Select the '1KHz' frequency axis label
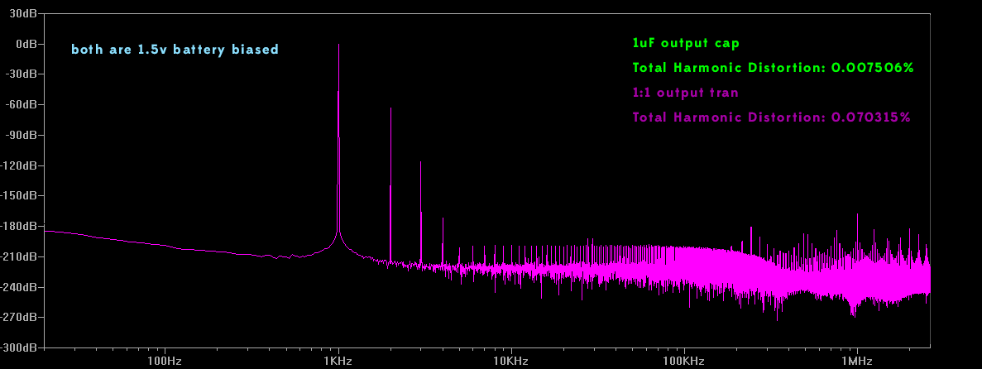Image resolution: width=982 pixels, height=369 pixels. click(339, 362)
